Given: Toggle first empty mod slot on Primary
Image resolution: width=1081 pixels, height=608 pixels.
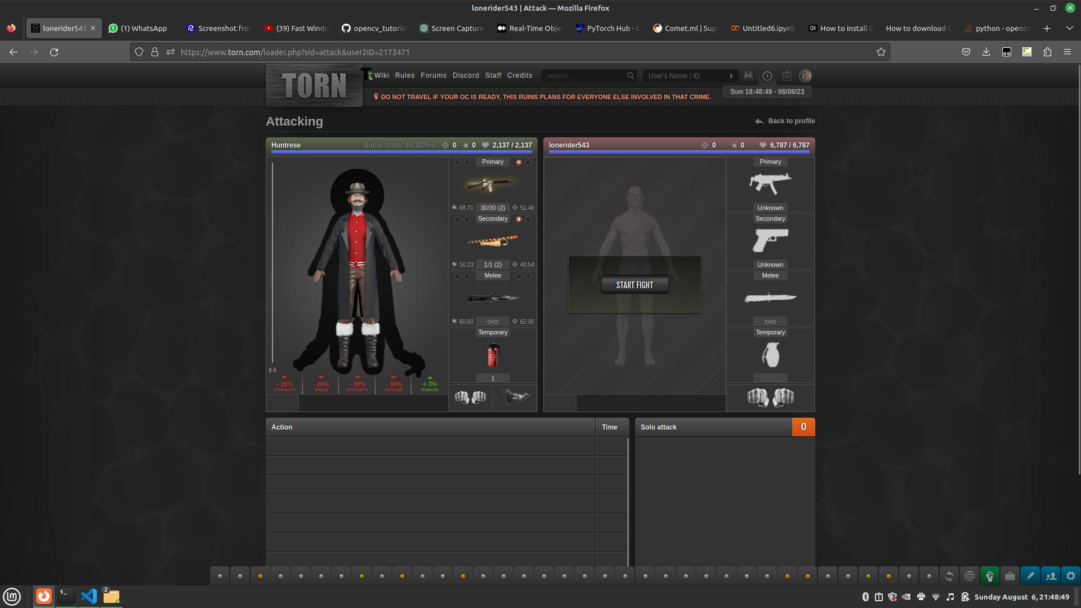Looking at the screenshot, I should tap(457, 162).
